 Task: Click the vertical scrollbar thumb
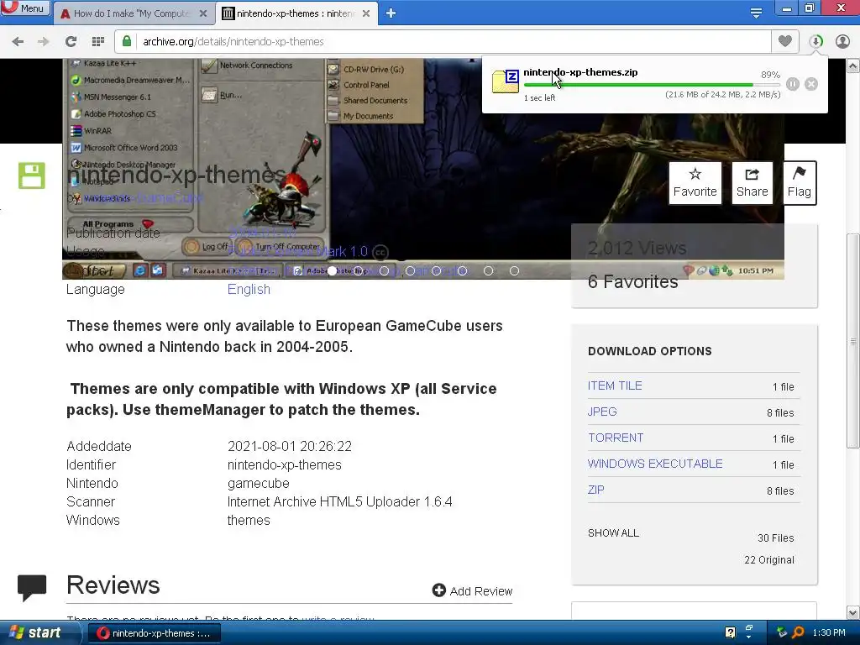[x=852, y=341]
